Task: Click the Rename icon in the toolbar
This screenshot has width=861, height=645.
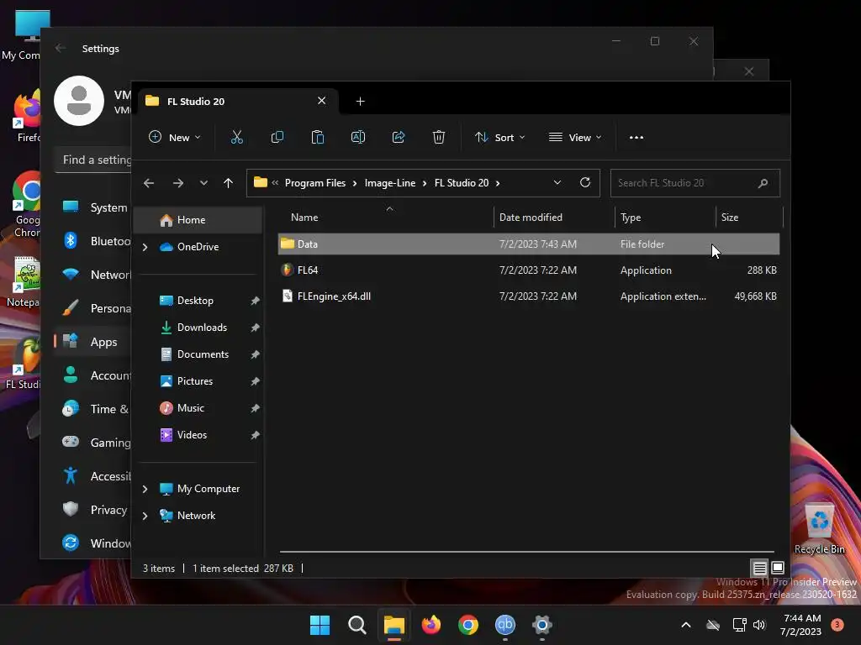Action: click(x=358, y=137)
